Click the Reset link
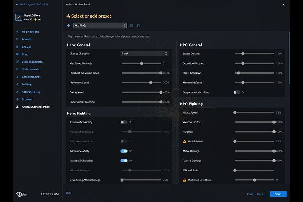303x202 pixels. 250,194
